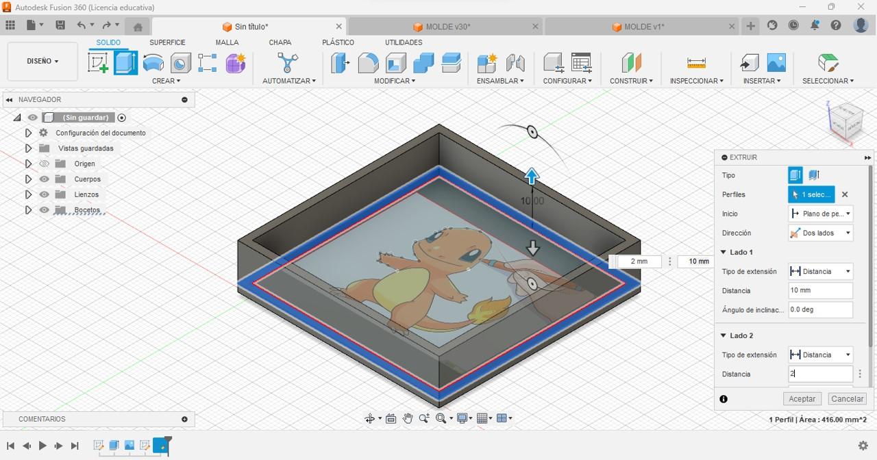Select the Press Pull tool
Screen dimensions: 877x460
pyautogui.click(x=340, y=63)
